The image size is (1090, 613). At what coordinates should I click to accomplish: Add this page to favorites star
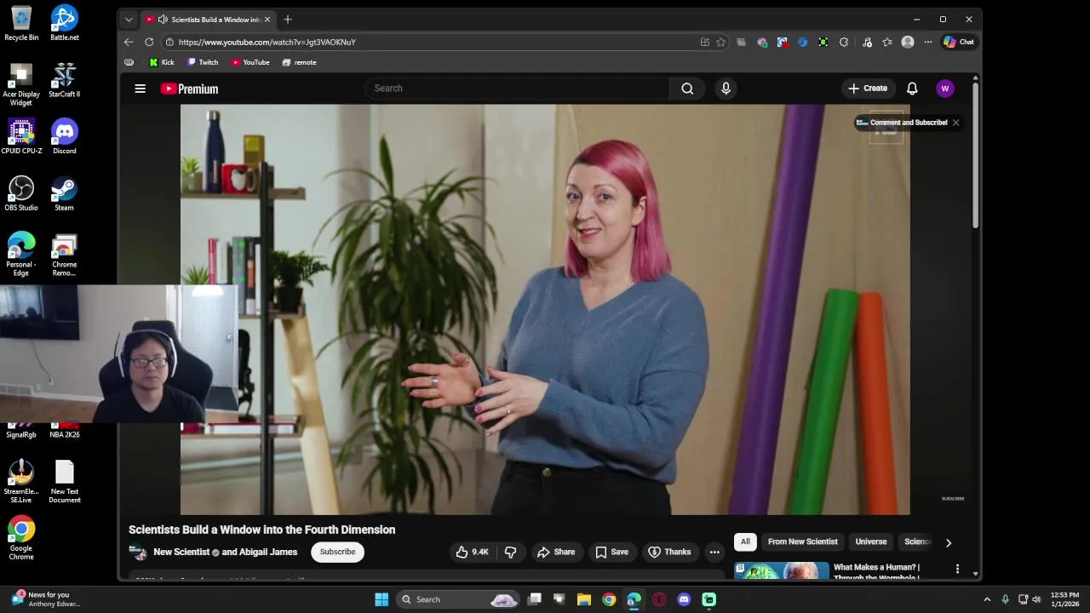click(x=720, y=42)
